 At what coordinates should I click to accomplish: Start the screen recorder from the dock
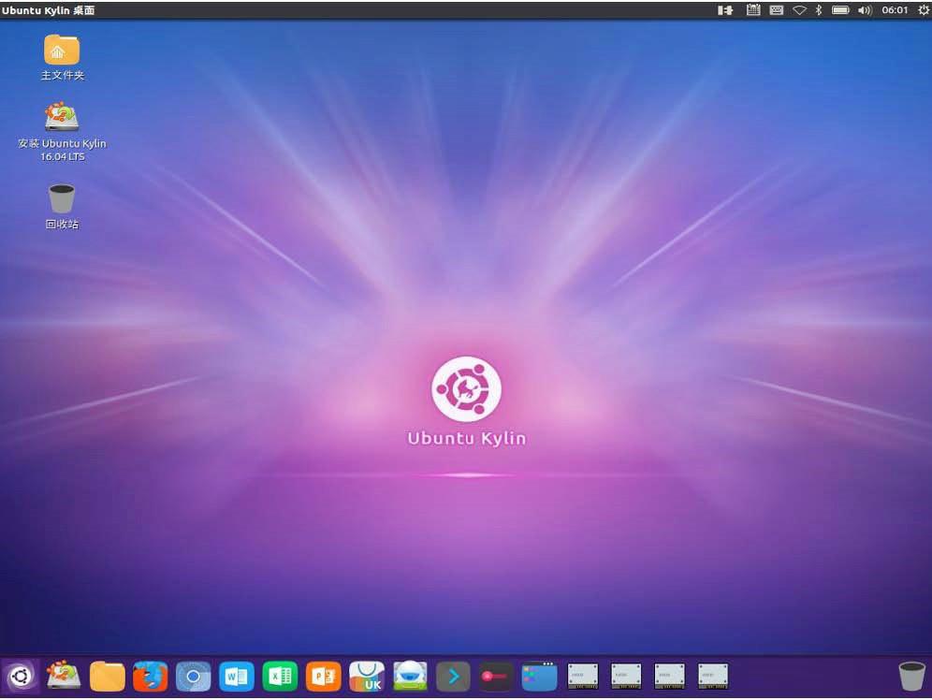496,676
